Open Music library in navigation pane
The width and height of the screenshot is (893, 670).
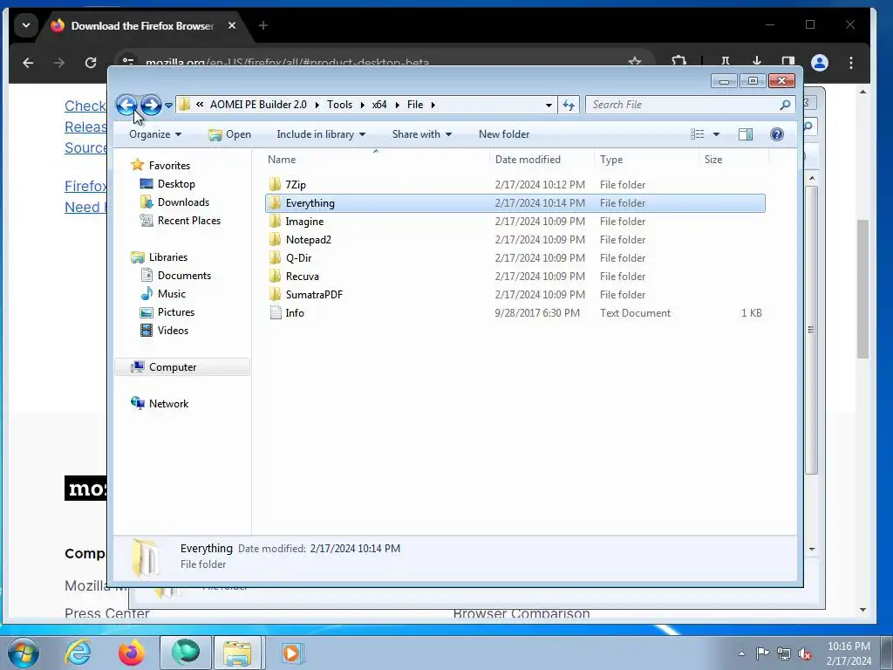172,294
